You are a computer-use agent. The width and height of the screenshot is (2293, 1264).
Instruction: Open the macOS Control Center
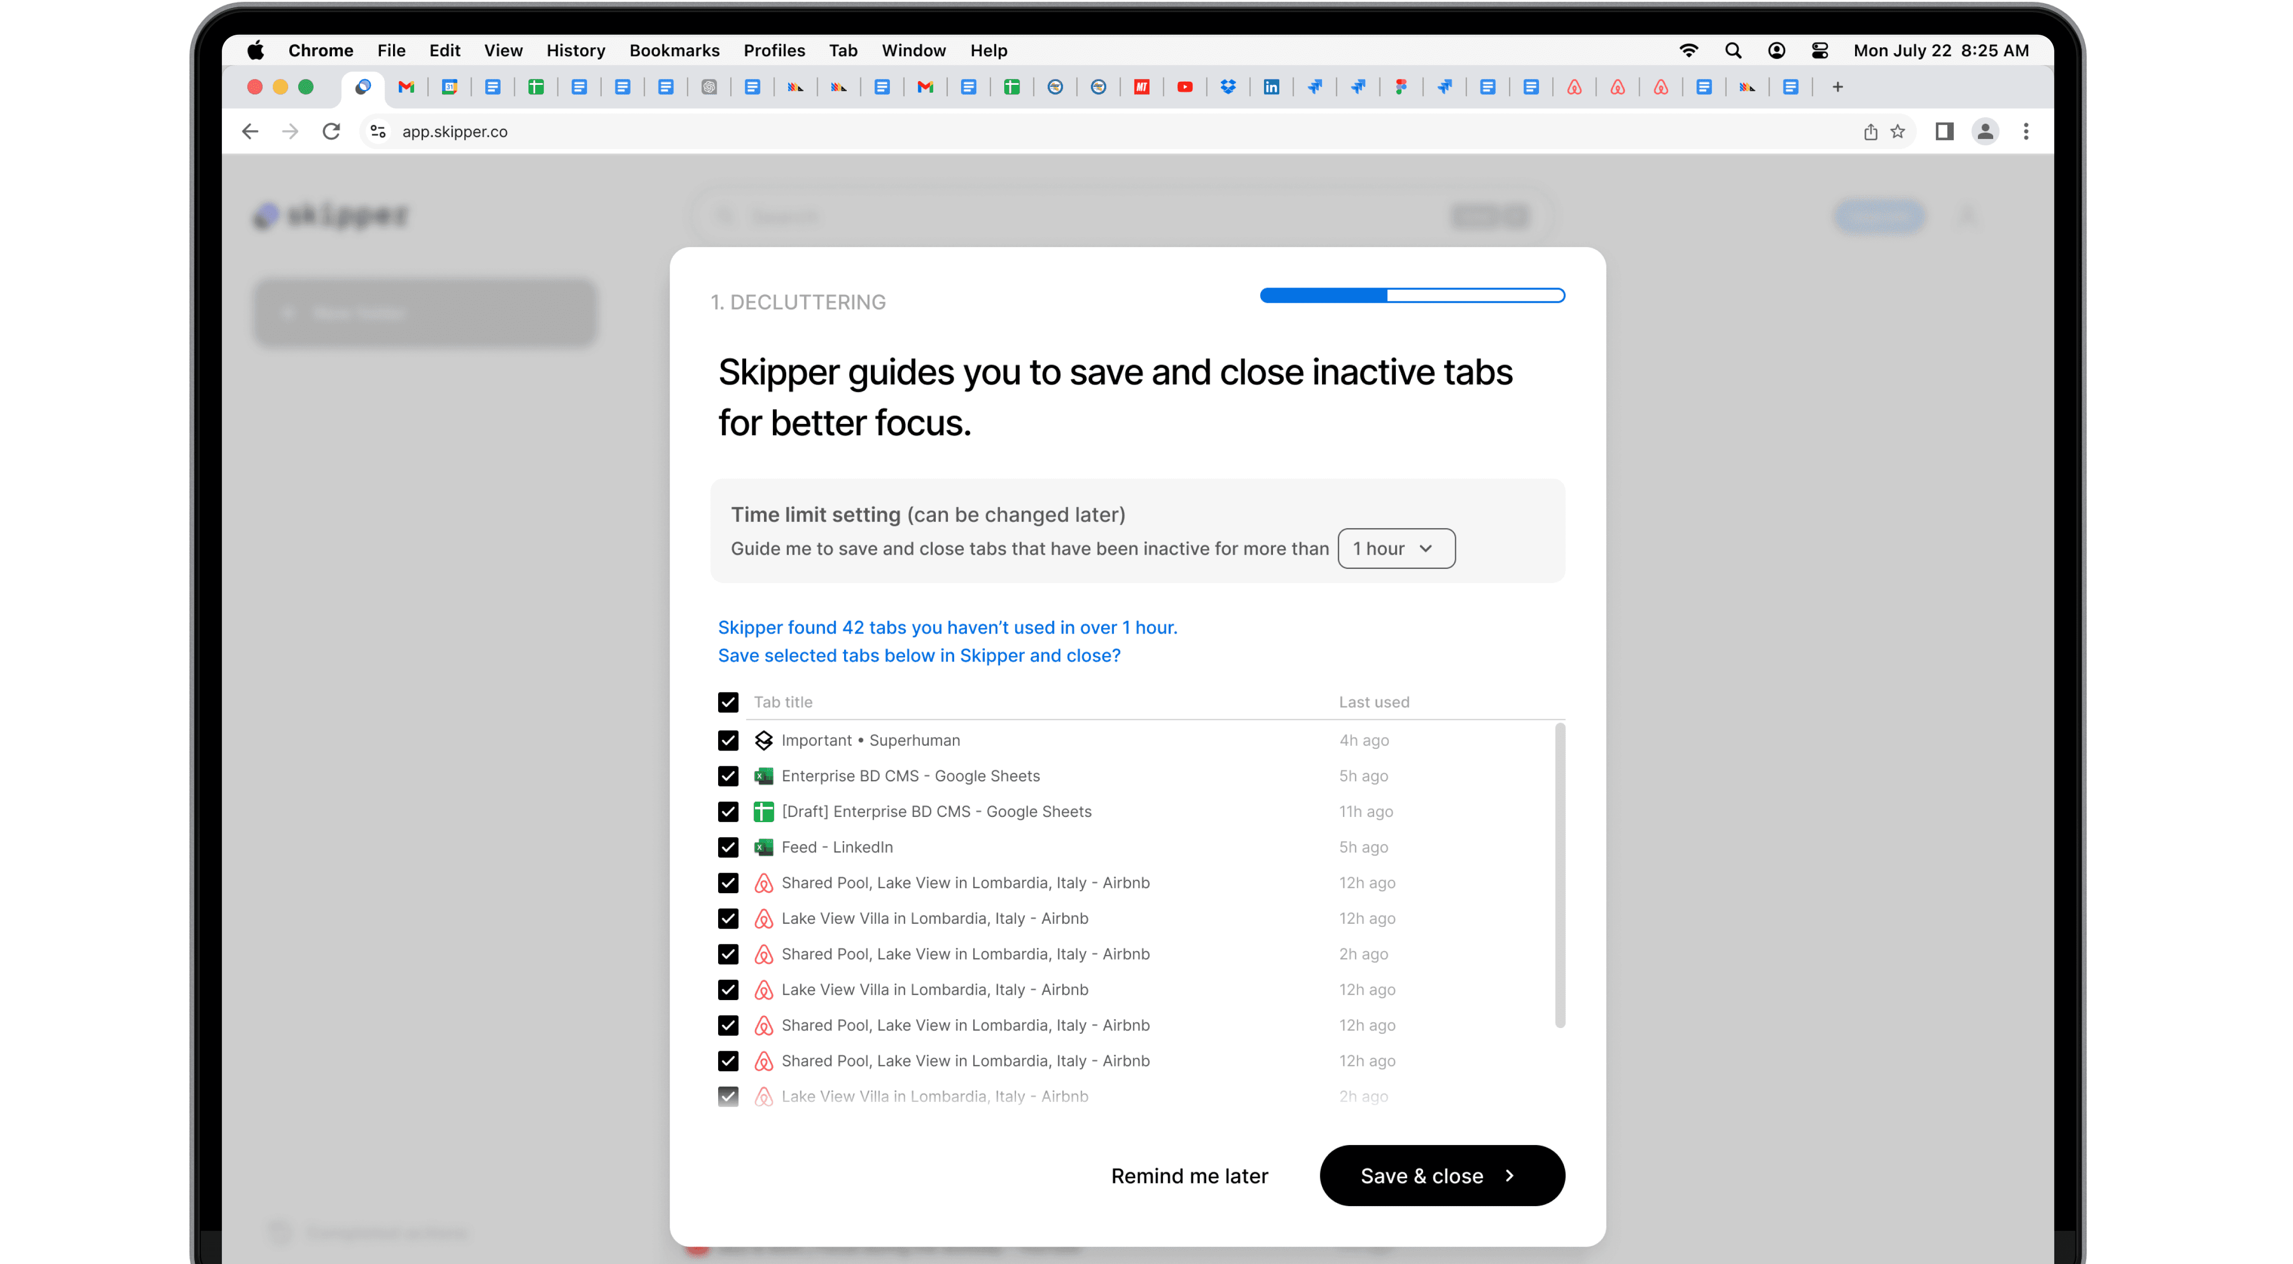point(1819,51)
